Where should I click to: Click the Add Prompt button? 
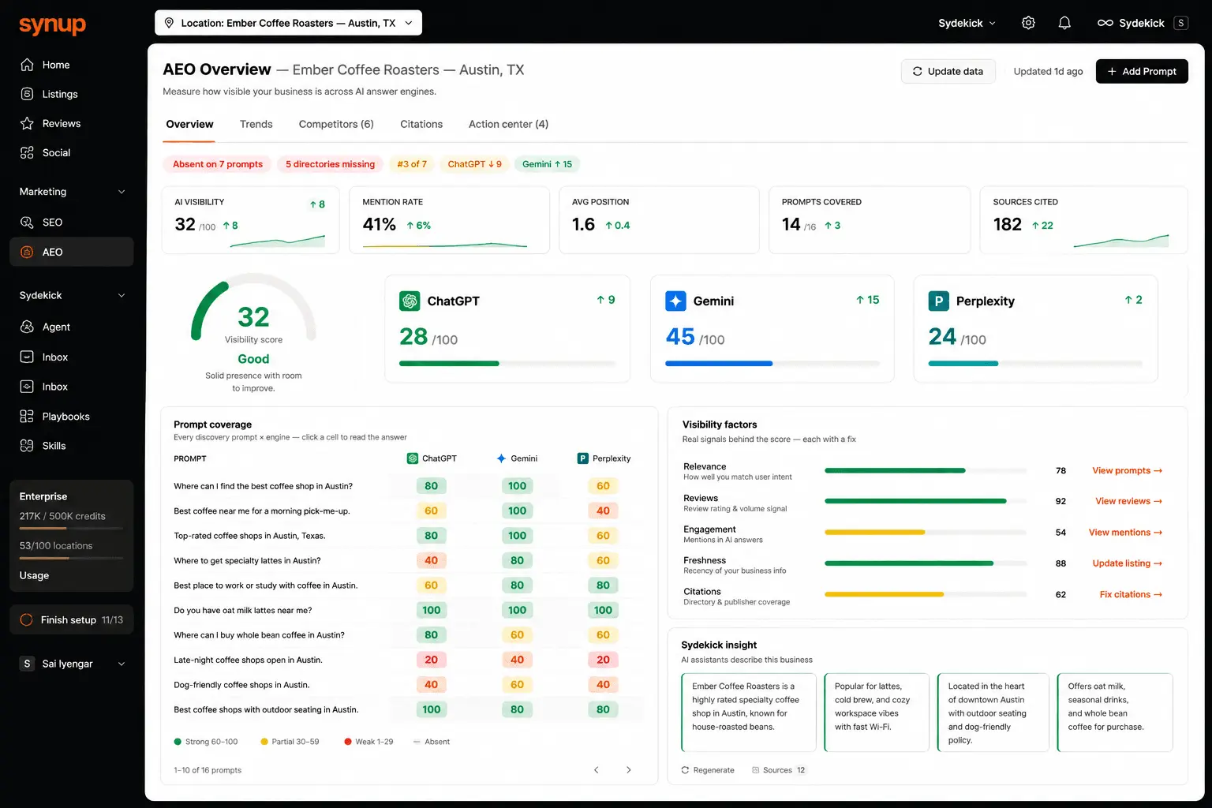[1142, 71]
